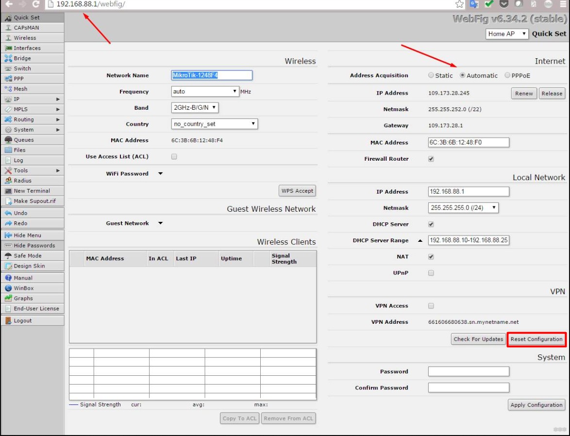This screenshot has height=436, width=570.
Task: Click the Wireless antenna icon in sidebar
Action: 8,38
